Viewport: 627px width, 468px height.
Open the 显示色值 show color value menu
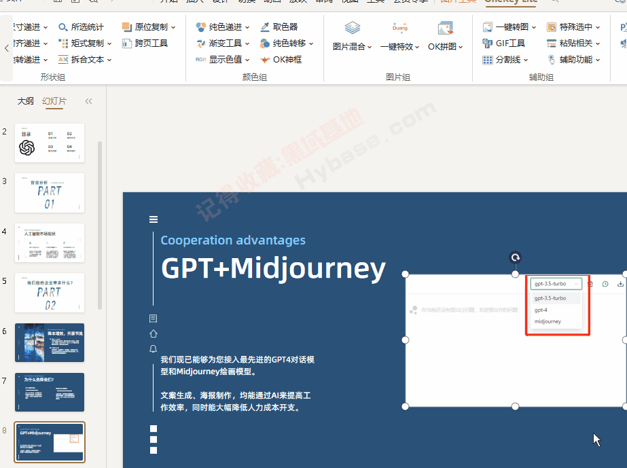coord(222,60)
